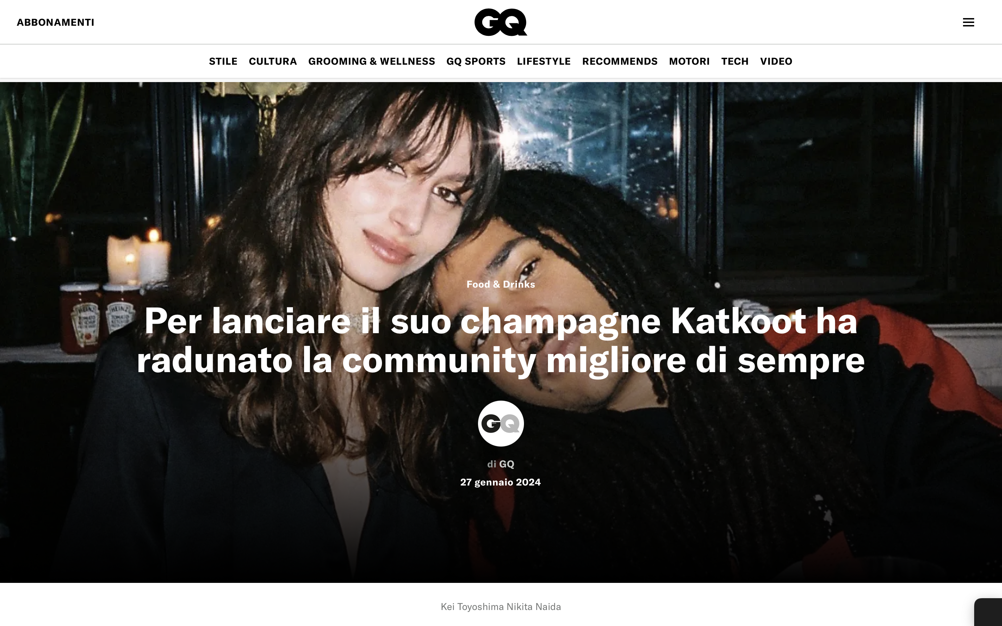Image resolution: width=1002 pixels, height=626 pixels.
Task: Open the Tech section
Action: [x=734, y=61]
